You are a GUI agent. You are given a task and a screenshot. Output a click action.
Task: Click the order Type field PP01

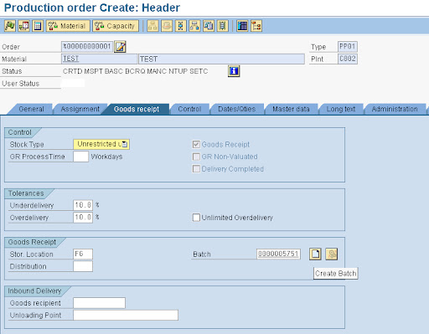(x=348, y=47)
